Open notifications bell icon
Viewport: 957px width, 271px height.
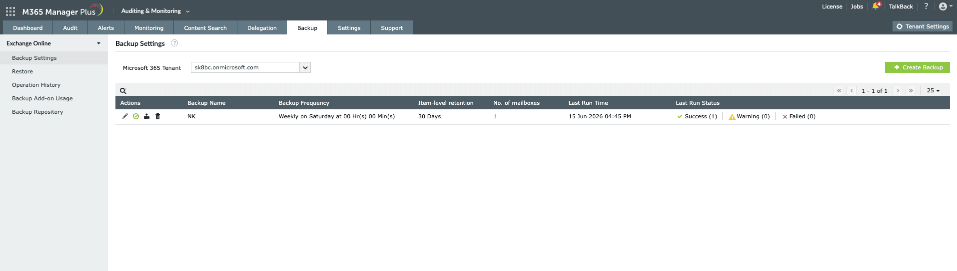(876, 6)
